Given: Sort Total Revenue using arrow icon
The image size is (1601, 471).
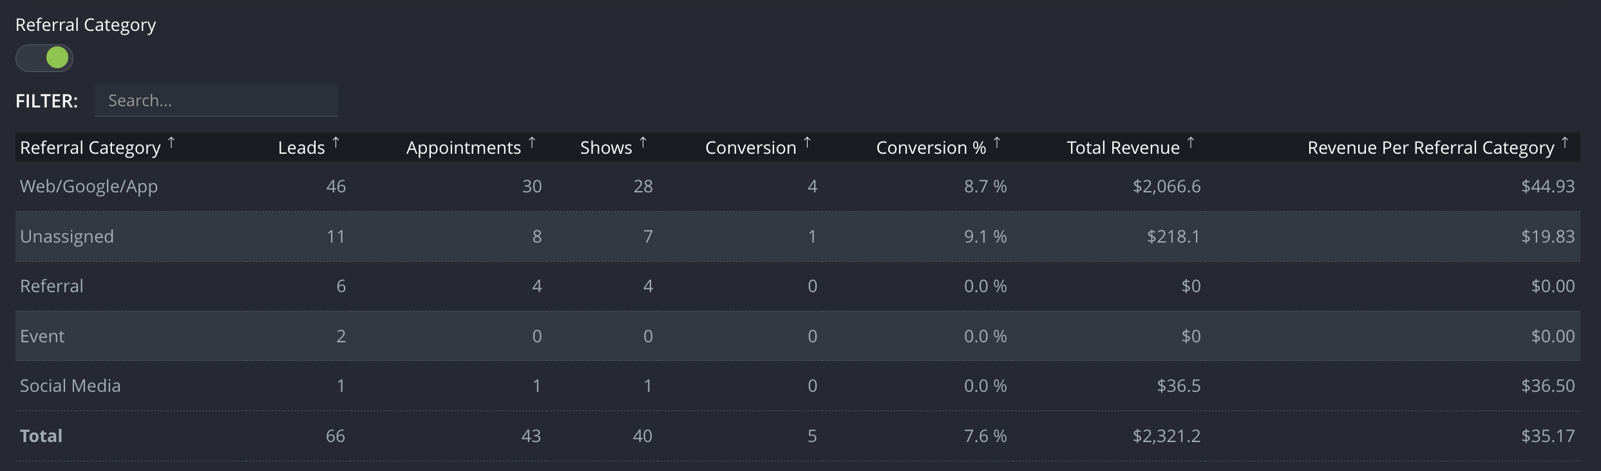Looking at the screenshot, I should click(x=1191, y=142).
